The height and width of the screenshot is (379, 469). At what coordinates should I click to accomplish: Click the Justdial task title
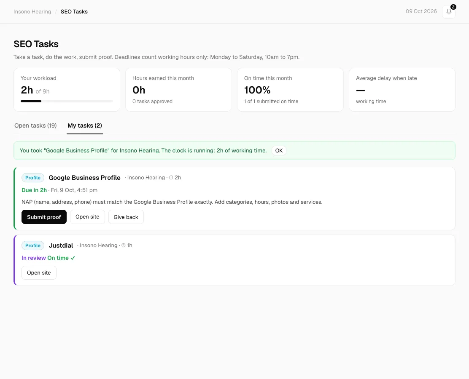(61, 246)
